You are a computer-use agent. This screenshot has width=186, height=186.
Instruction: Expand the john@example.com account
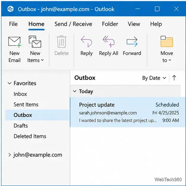coord(9,155)
